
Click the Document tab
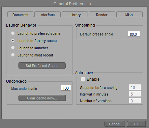click(20, 14)
